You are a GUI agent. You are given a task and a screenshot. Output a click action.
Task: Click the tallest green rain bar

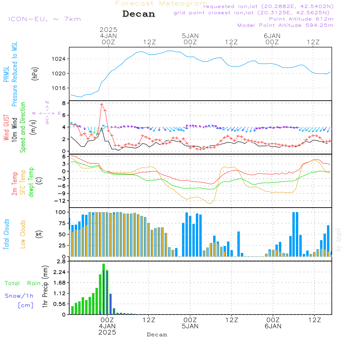pos(103,289)
